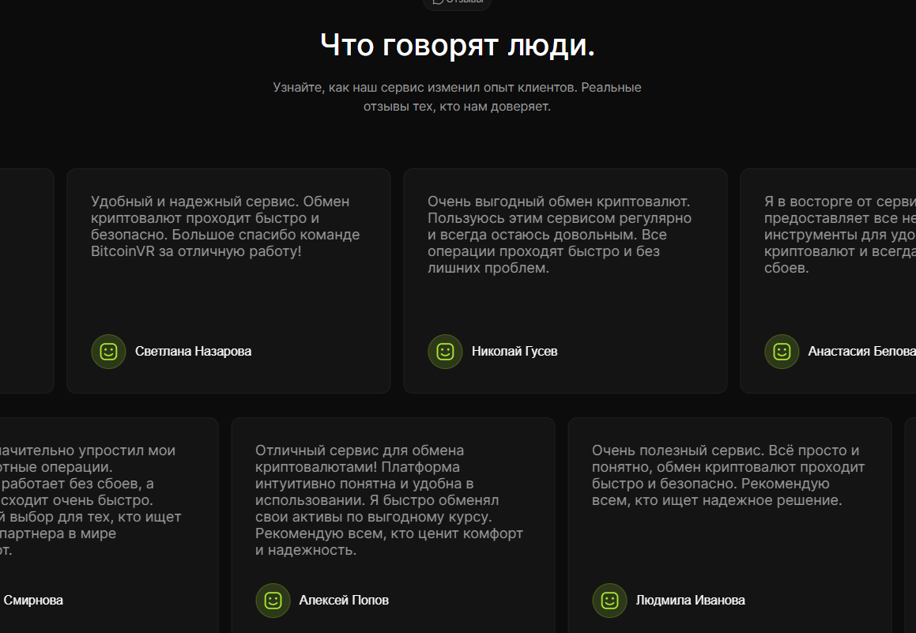Click the Отзывы badge at the top
916x633 pixels.
tap(458, 2)
